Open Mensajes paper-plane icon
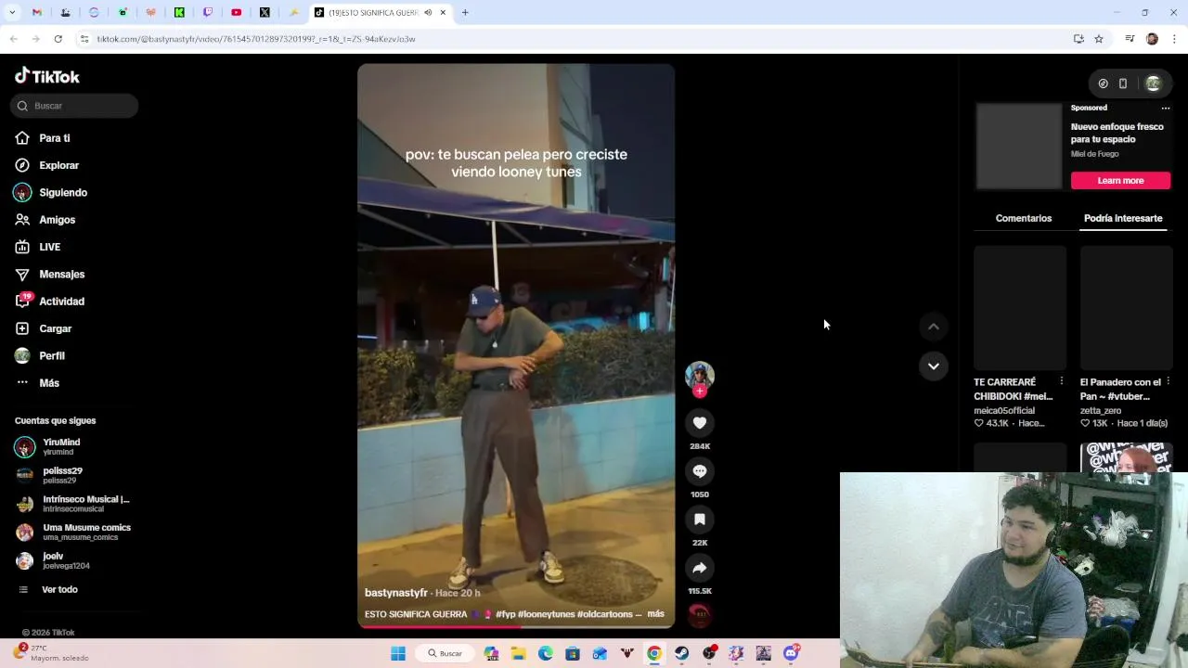The width and height of the screenshot is (1188, 668). coord(22,275)
